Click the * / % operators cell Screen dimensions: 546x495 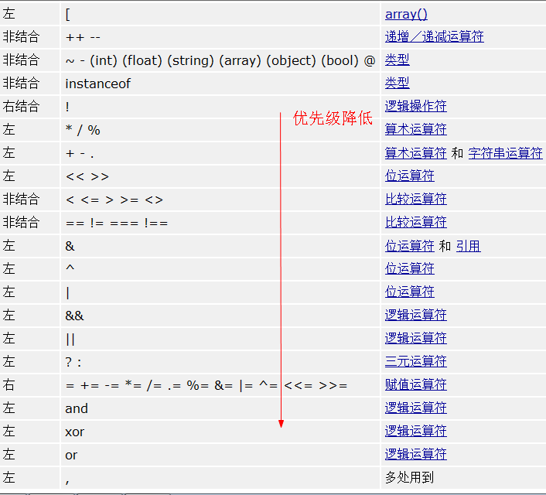click(220, 130)
